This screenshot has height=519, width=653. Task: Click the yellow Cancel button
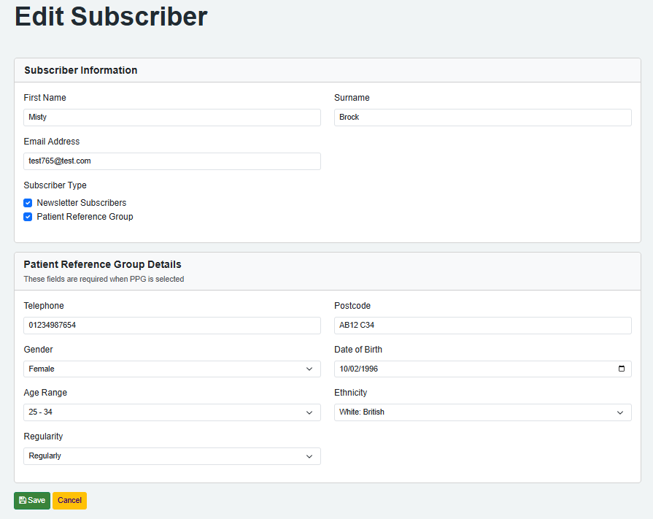tap(69, 501)
